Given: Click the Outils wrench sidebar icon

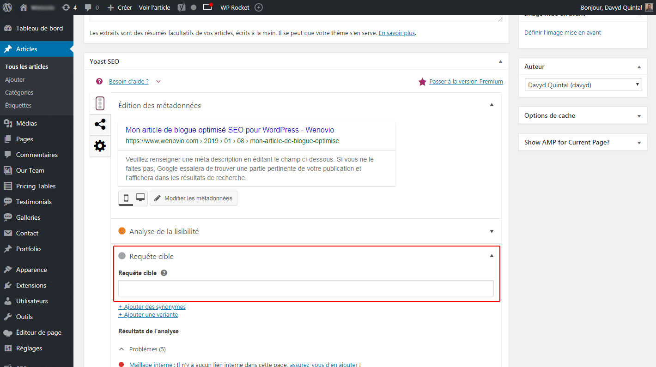Looking at the screenshot, I should click(8, 317).
